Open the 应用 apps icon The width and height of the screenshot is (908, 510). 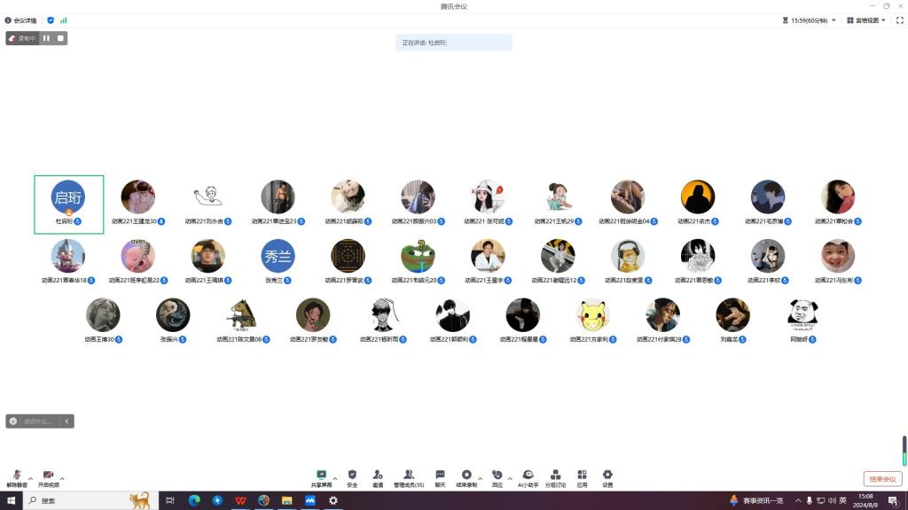(x=582, y=475)
